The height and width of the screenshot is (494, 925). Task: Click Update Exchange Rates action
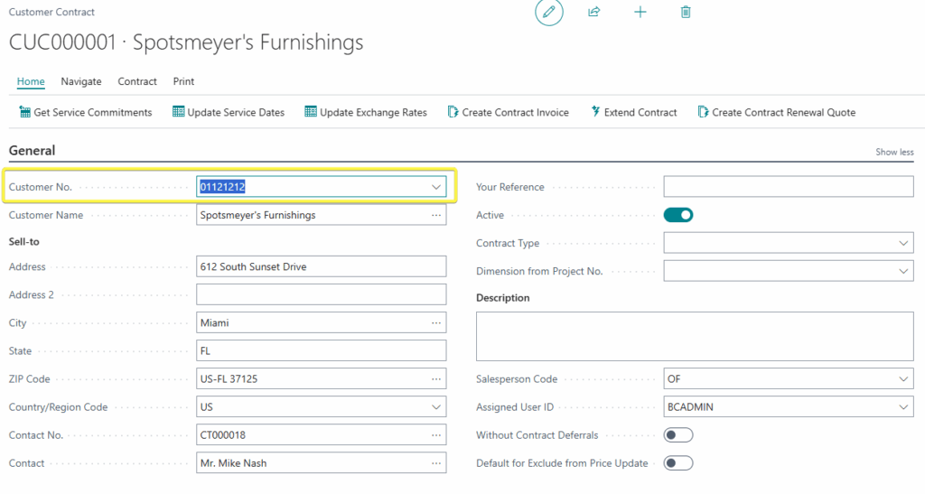tap(366, 112)
